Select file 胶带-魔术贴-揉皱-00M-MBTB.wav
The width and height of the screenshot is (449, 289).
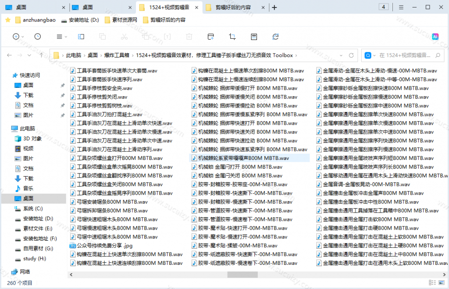coord(234,246)
